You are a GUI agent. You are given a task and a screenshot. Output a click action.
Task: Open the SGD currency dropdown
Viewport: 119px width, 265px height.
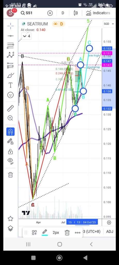109,24
